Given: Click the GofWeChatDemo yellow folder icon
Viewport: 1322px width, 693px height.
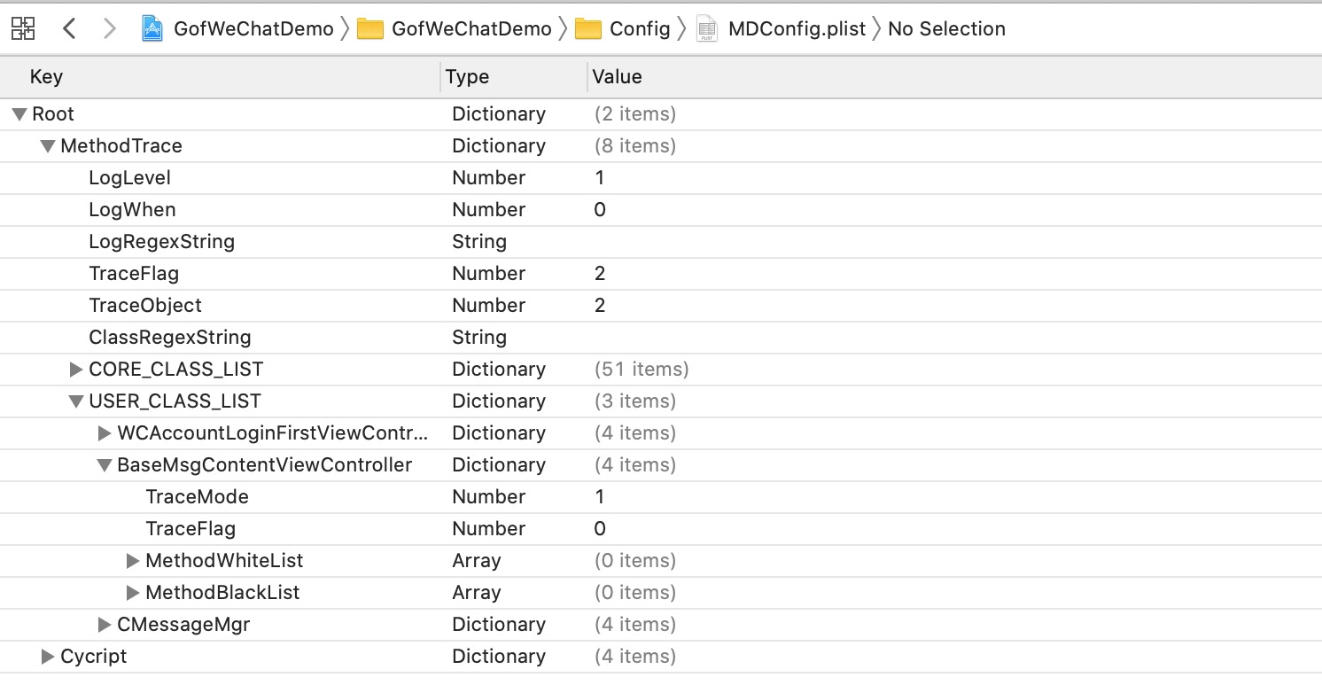Looking at the screenshot, I should pos(369,29).
